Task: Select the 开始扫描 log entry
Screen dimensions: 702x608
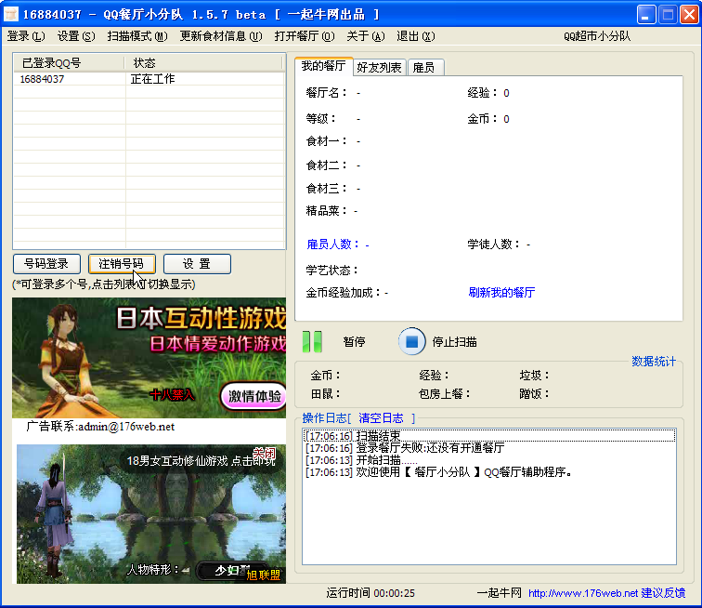Action: [488, 460]
